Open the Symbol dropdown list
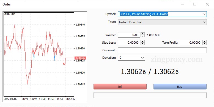The width and height of the screenshot is (214, 107). tap(204, 14)
